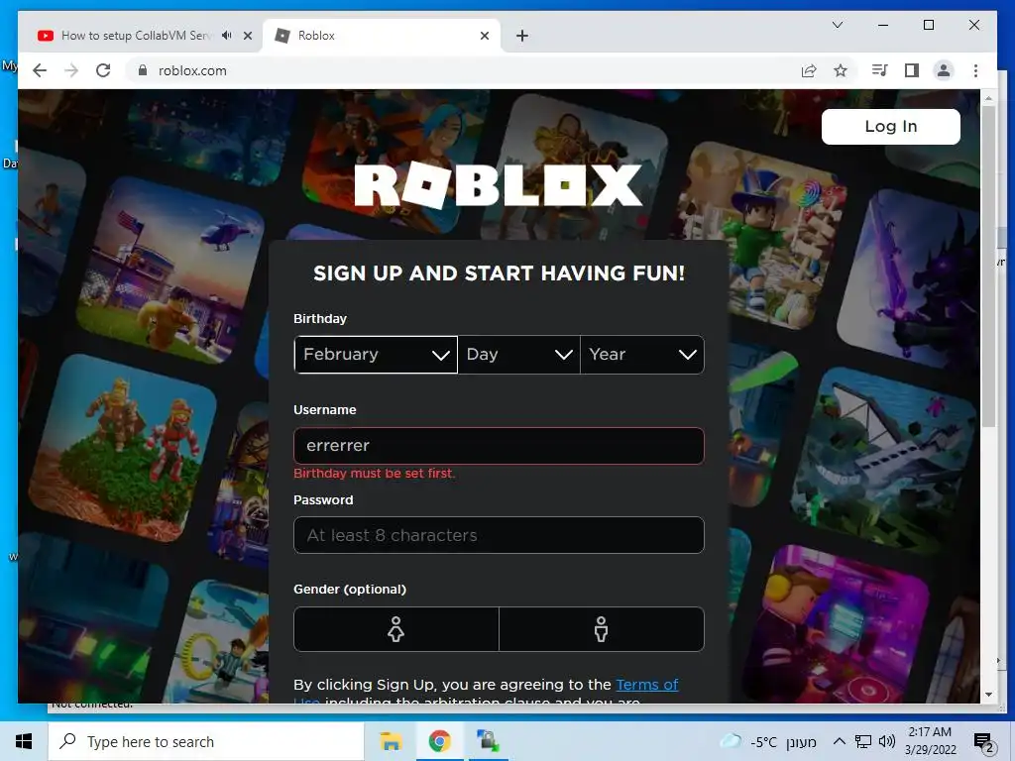This screenshot has width=1015, height=761.
Task: Click the Roblox logo
Action: pyautogui.click(x=499, y=185)
